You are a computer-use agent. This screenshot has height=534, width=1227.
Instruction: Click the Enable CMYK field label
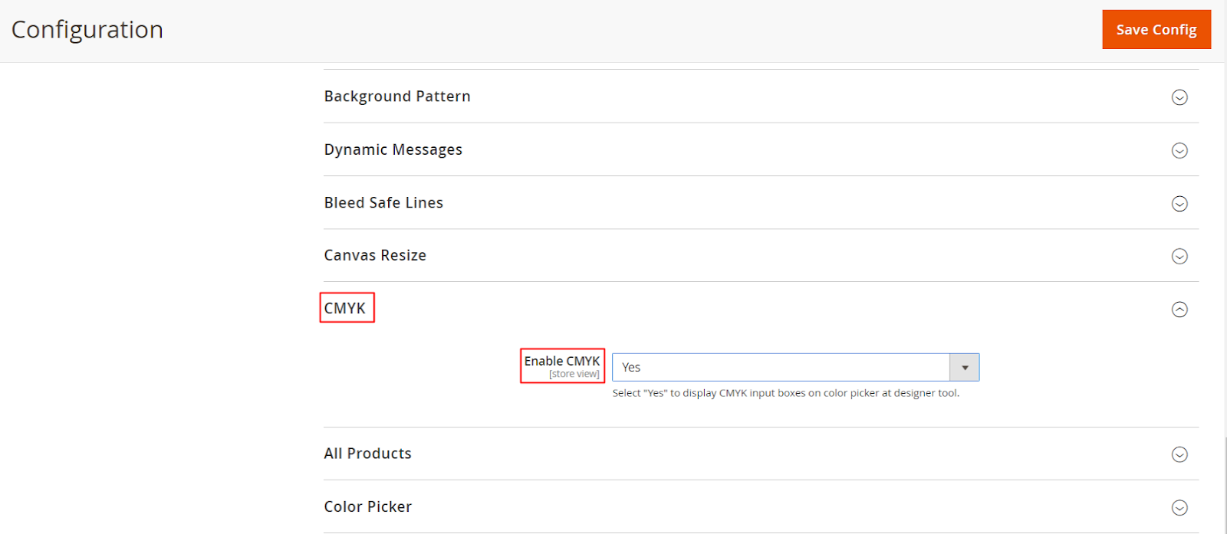click(x=562, y=361)
